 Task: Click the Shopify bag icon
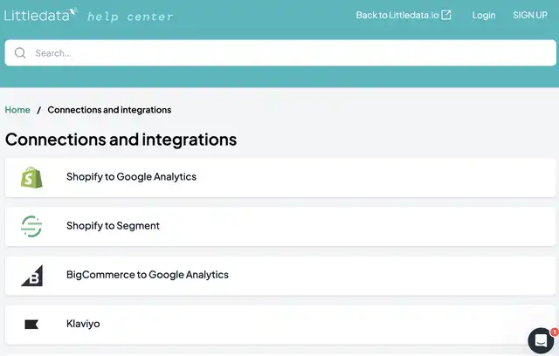click(31, 177)
